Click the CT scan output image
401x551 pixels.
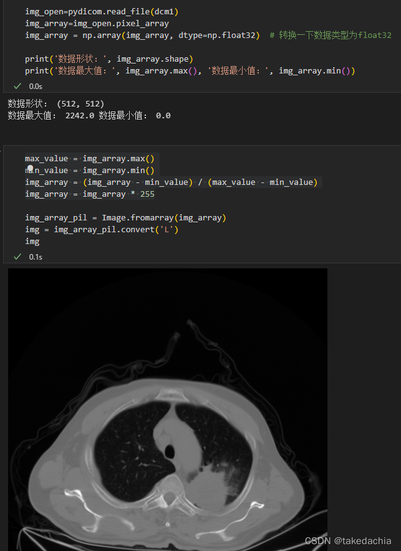(x=168, y=410)
